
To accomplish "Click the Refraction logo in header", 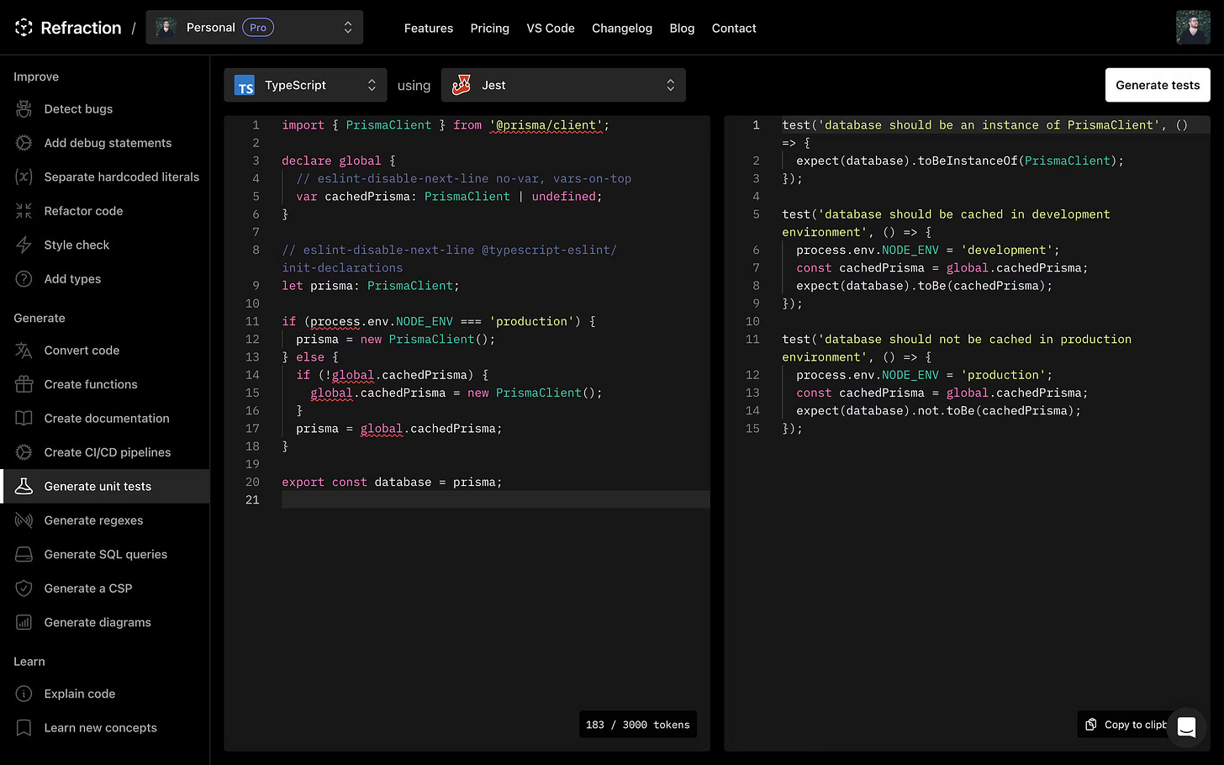I will [x=68, y=28].
